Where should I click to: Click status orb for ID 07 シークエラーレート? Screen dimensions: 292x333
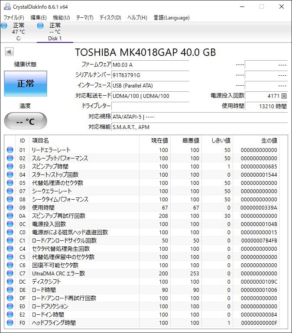10,191
